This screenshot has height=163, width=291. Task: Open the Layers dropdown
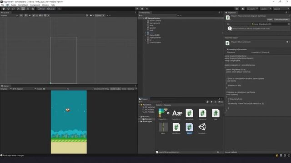point(266,9)
